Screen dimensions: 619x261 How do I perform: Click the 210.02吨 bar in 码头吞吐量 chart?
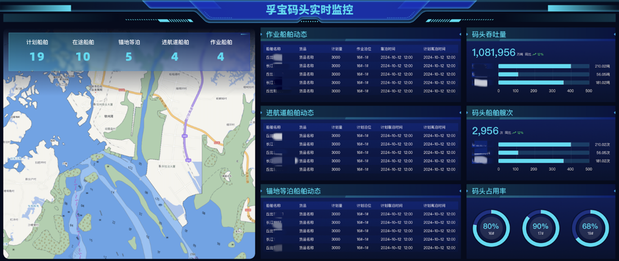click(x=535, y=66)
